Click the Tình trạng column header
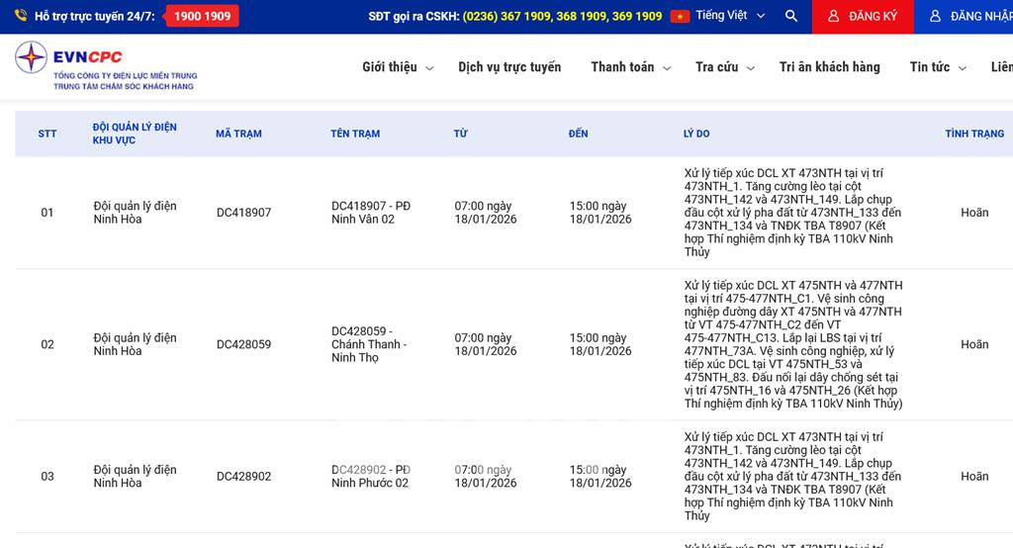Viewport: 1013px width, 548px height. pos(973,134)
